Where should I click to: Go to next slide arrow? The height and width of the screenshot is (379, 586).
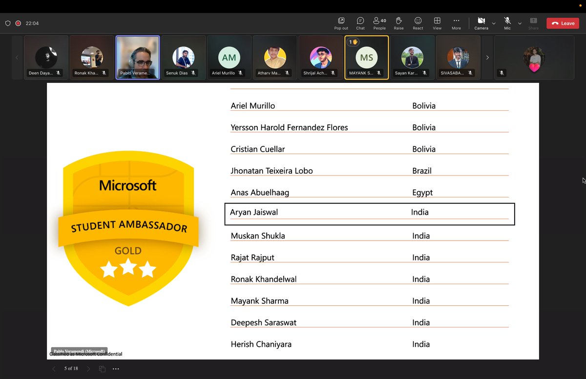click(x=88, y=369)
